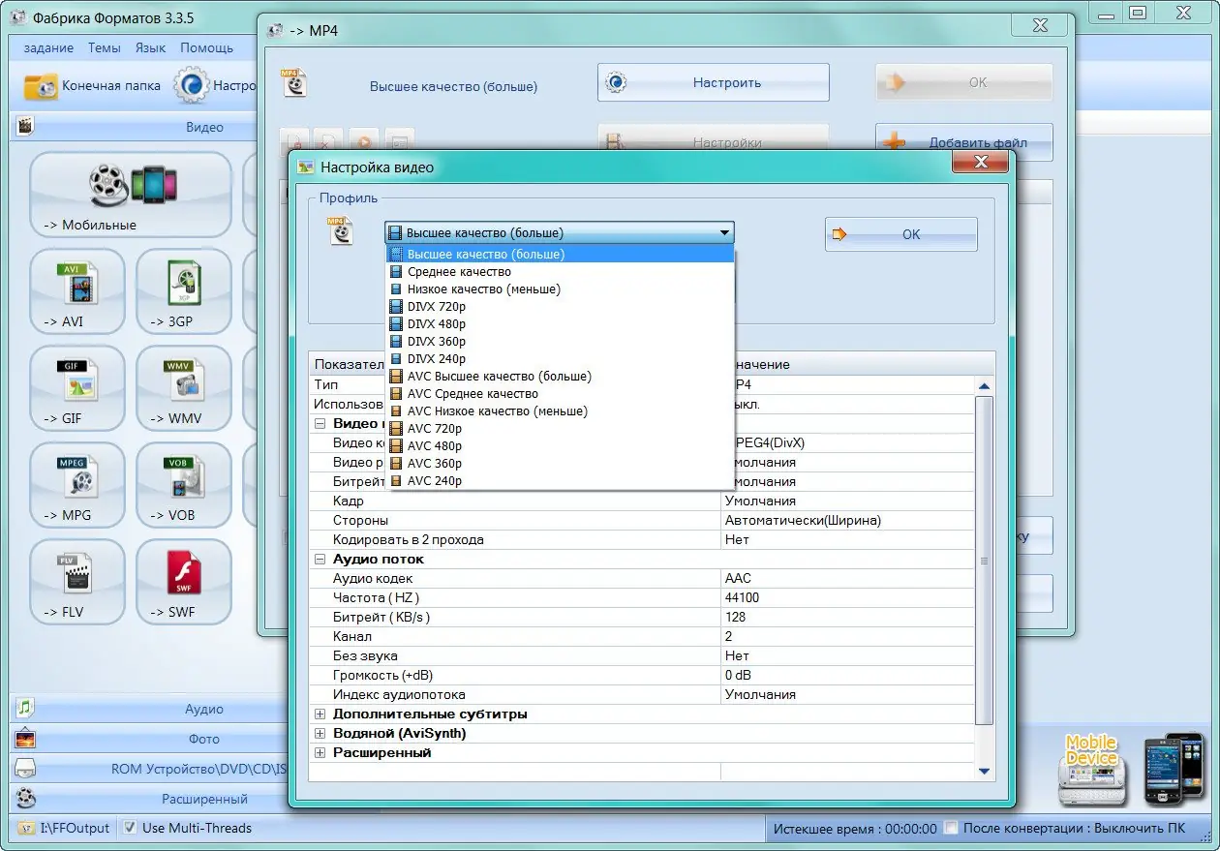Select DIVX 480p profile option
This screenshot has height=851, width=1220.
point(560,324)
